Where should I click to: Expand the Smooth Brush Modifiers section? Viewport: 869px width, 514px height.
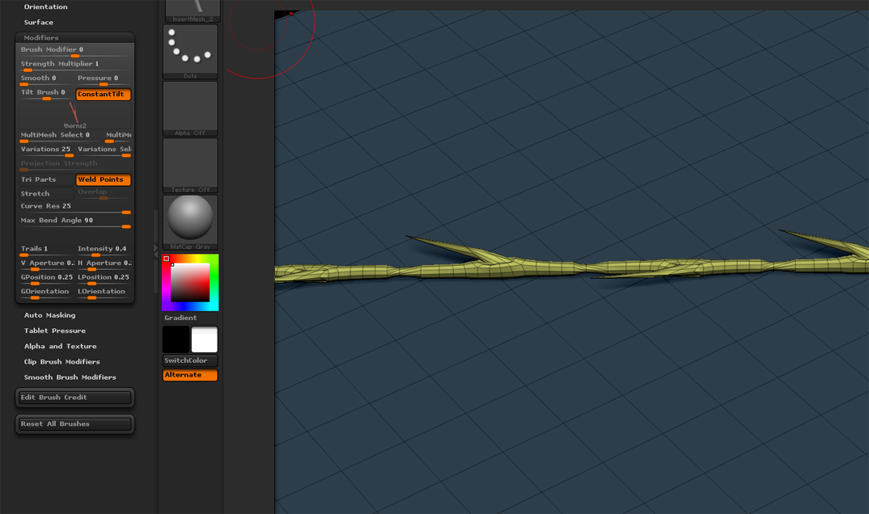[x=70, y=377]
